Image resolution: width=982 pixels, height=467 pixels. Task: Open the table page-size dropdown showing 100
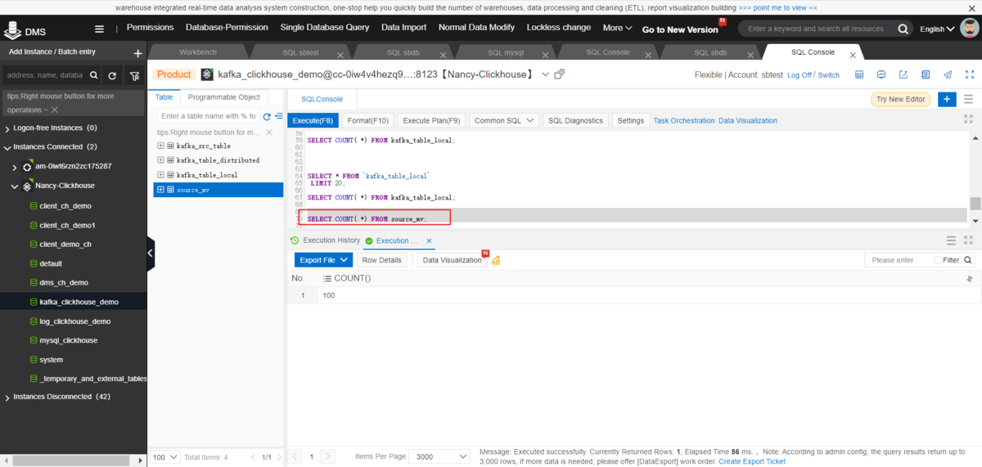pyautogui.click(x=164, y=457)
